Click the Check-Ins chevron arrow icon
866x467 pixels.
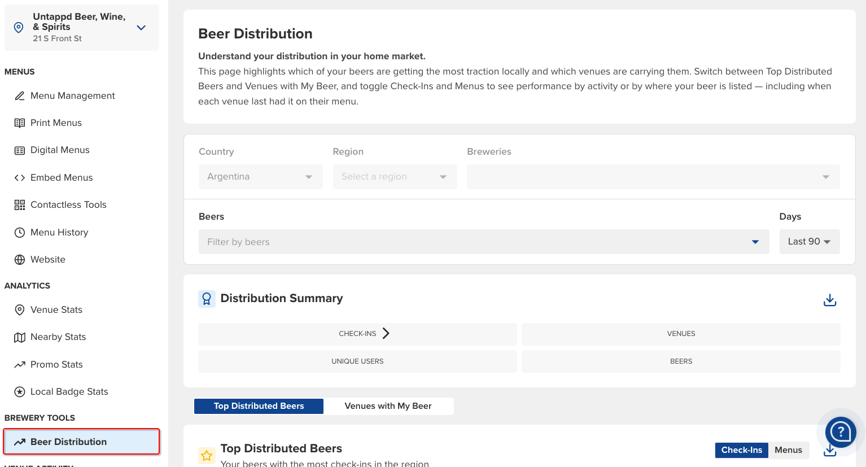(386, 333)
